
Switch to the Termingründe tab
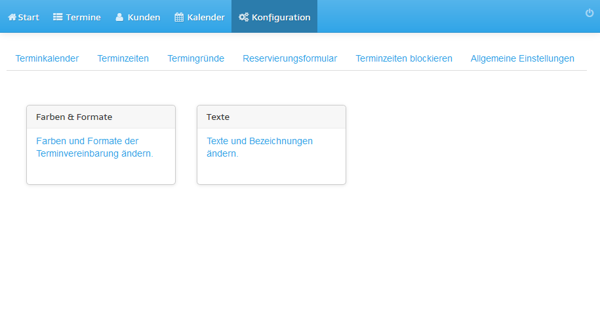195,58
